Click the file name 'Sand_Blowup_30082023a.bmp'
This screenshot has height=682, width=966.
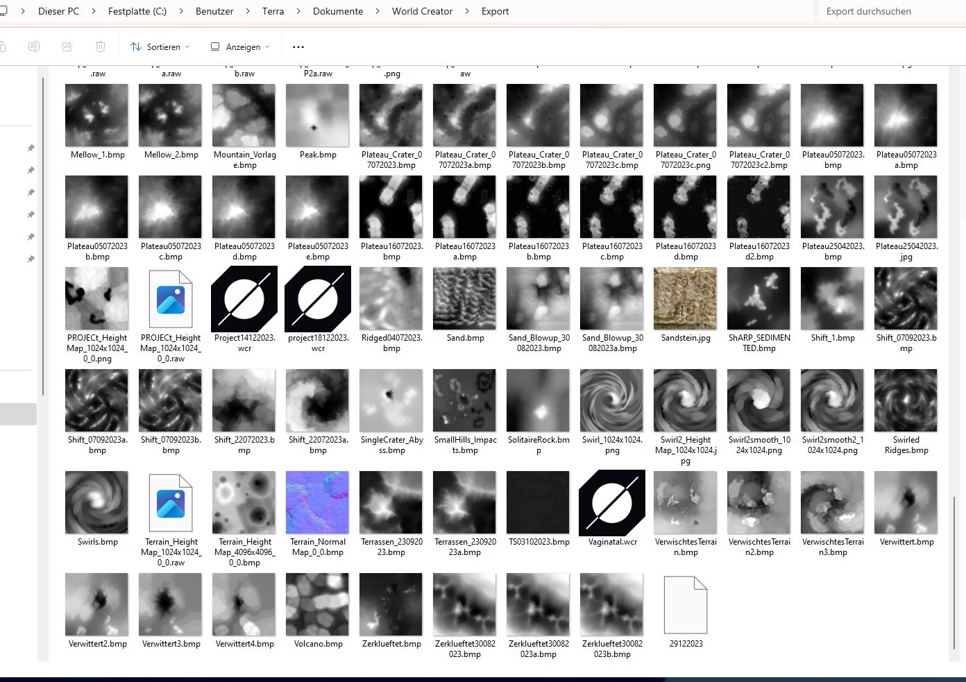coord(612,343)
